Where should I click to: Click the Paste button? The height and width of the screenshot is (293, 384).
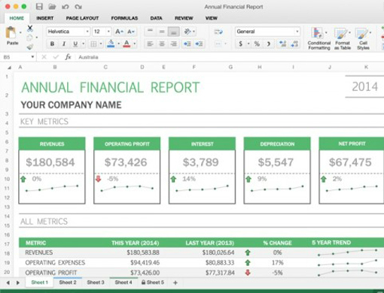coord(12,35)
